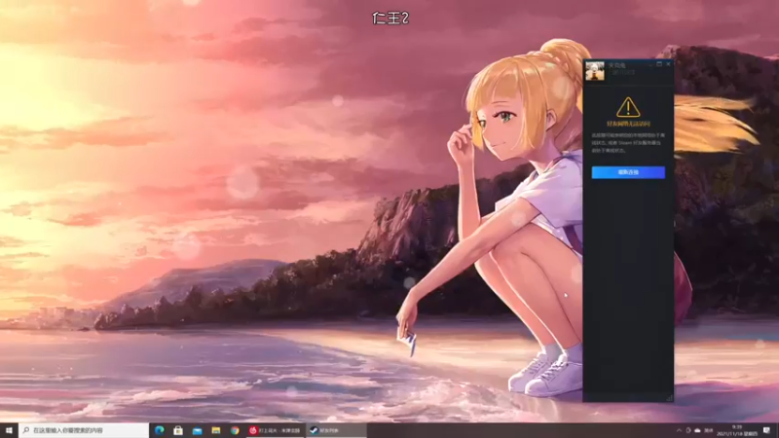Open the Mail app from taskbar
The image size is (779, 438).
pos(198,430)
